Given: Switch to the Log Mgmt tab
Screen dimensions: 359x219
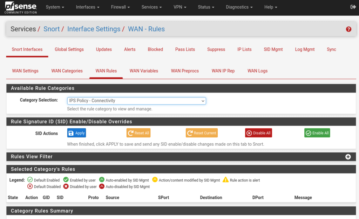Looking at the screenshot, I should 305,49.
